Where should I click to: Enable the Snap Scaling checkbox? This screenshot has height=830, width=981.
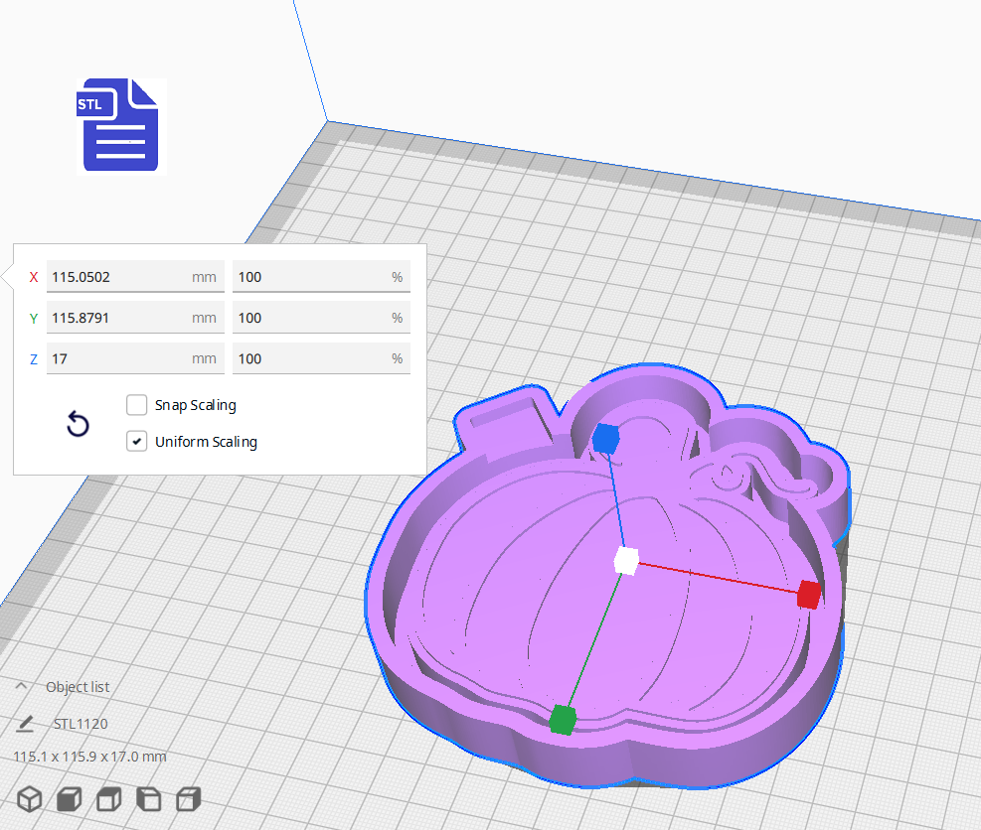click(x=136, y=405)
